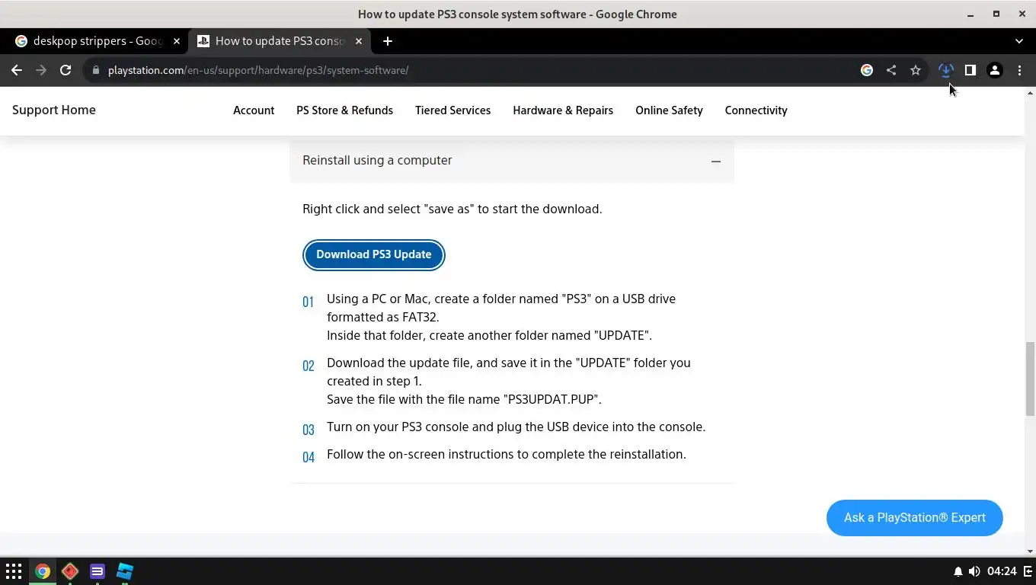Close the deskpop strippers tab
Viewport: 1036px width, 585px height.
click(x=177, y=41)
